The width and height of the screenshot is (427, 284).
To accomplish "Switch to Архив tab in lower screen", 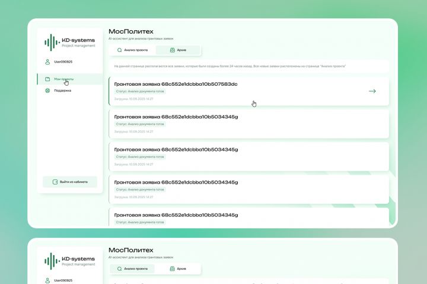I will coord(178,269).
